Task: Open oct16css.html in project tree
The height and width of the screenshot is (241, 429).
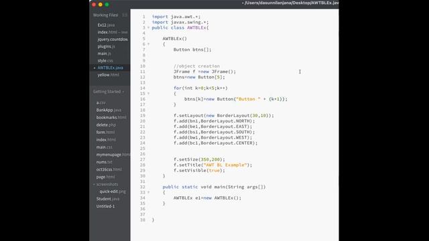Action: click(109, 169)
